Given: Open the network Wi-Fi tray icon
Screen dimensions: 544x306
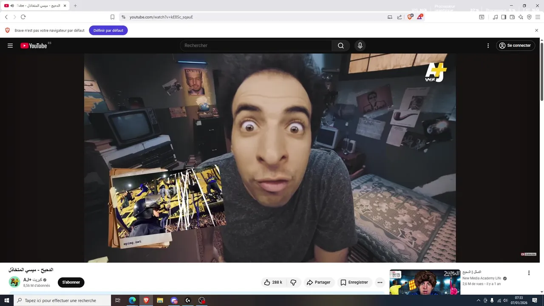Looking at the screenshot, I should (499, 300).
